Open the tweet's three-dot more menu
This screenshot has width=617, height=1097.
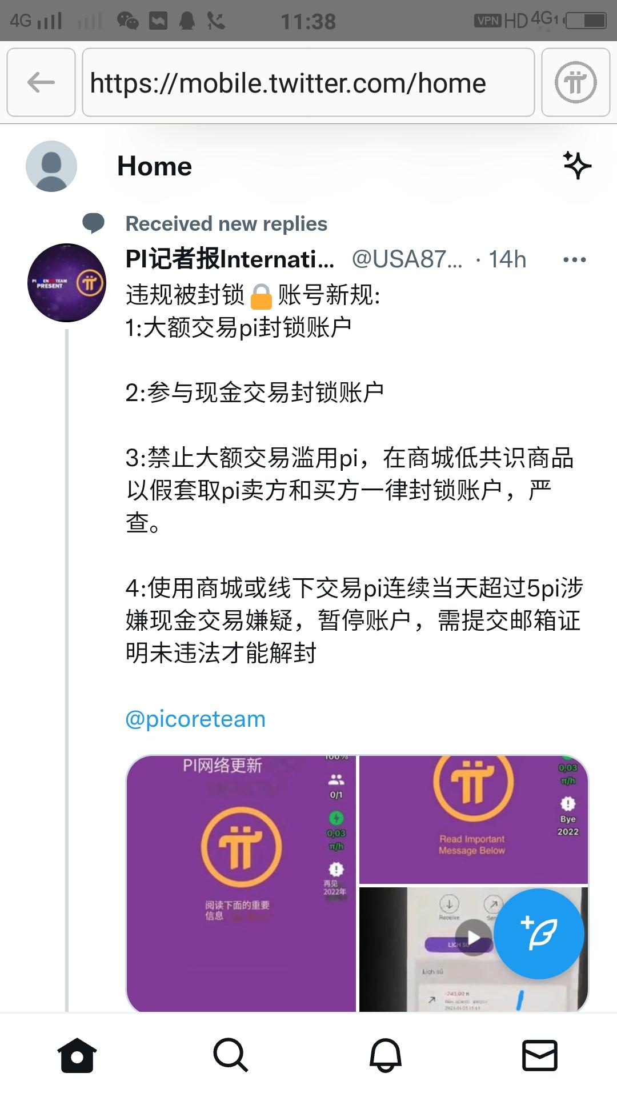click(x=574, y=260)
